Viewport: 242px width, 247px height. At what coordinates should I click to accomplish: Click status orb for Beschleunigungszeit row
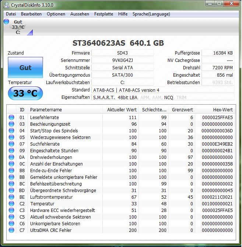[x=11, y=124]
